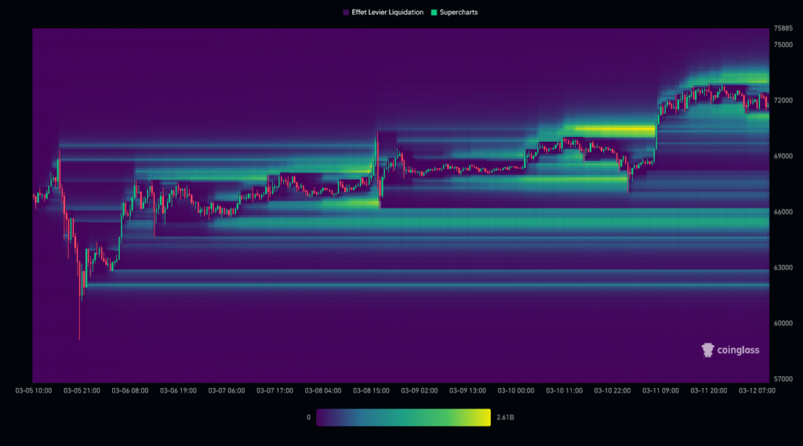This screenshot has height=446, width=803.
Task: Click the 0 minimum label of the color scale
Action: 308,417
